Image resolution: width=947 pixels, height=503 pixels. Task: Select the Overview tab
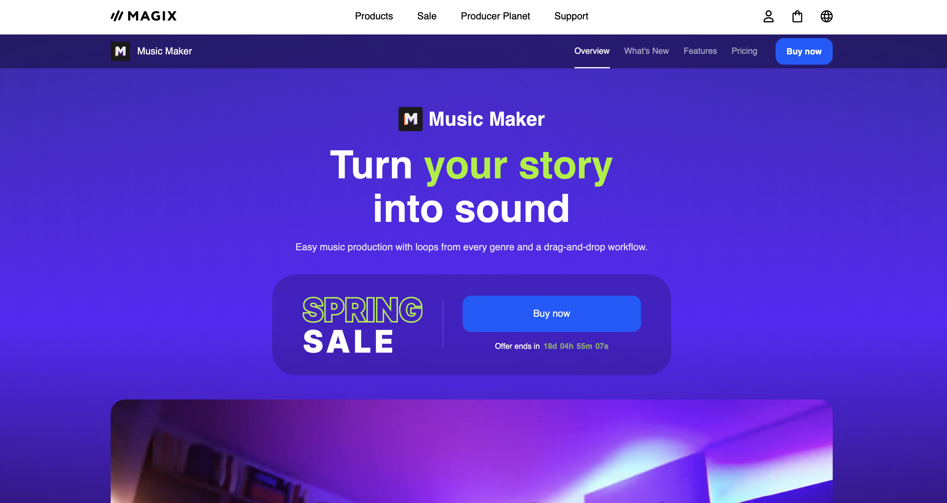point(592,51)
